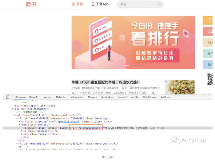Viewport: 215px width, 161px height.
Task: Click the 简书 logo
Action: tap(31, 4)
